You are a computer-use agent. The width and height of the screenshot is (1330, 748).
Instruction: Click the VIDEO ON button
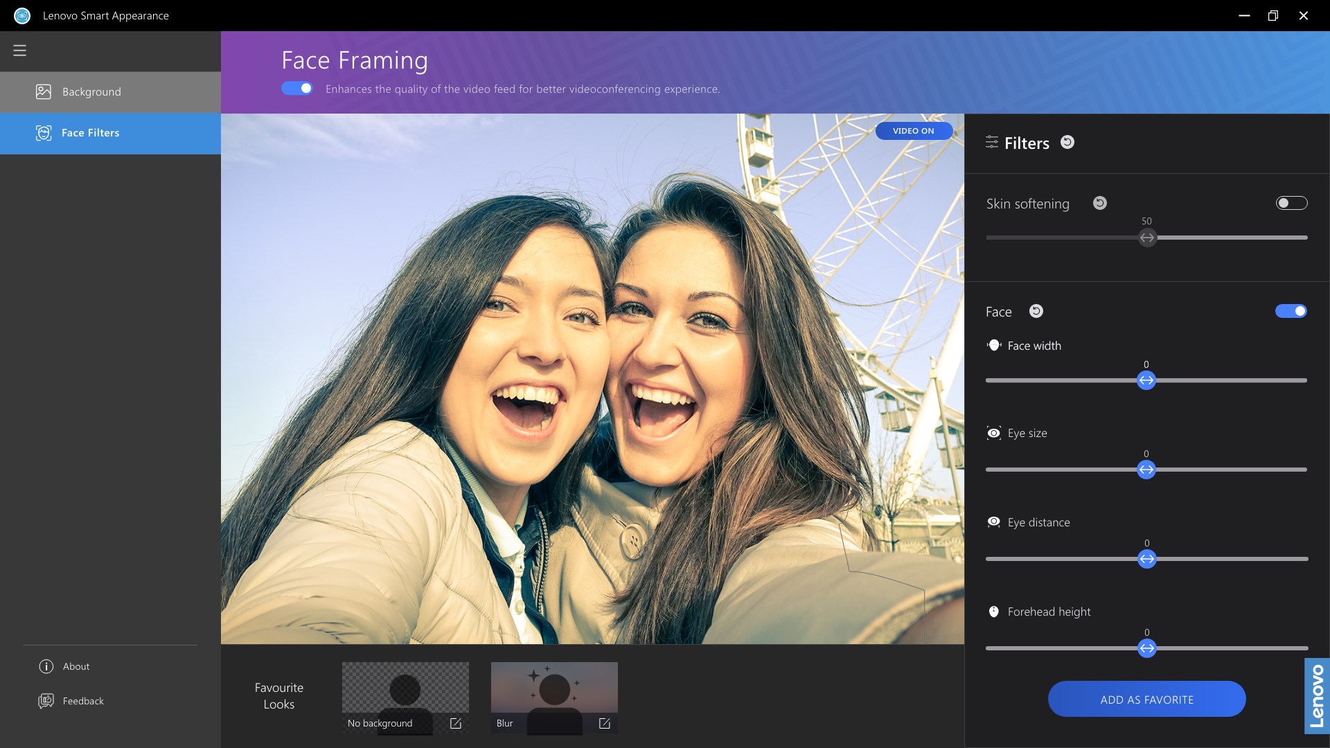click(913, 131)
